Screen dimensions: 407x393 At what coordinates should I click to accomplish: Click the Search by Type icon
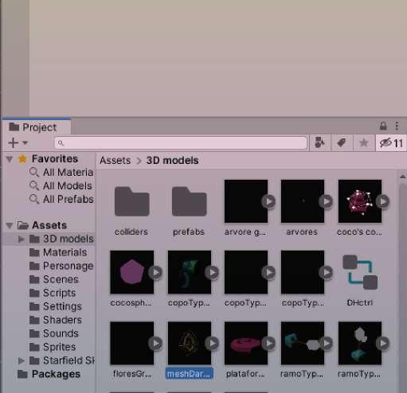319,143
